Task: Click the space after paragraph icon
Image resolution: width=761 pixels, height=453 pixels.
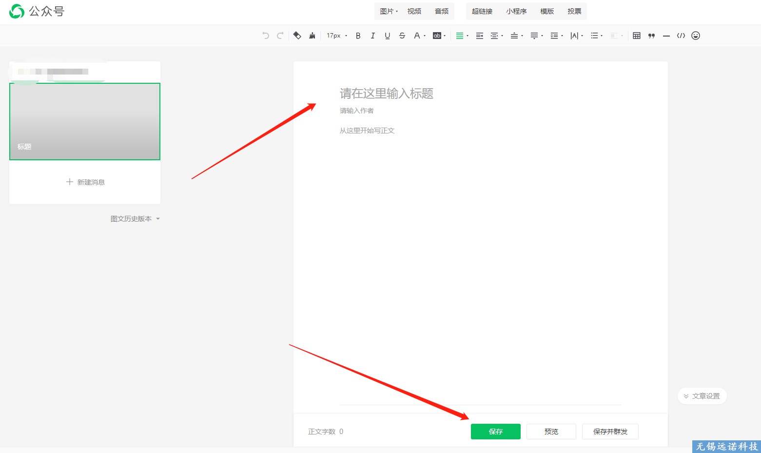Action: (x=534, y=36)
